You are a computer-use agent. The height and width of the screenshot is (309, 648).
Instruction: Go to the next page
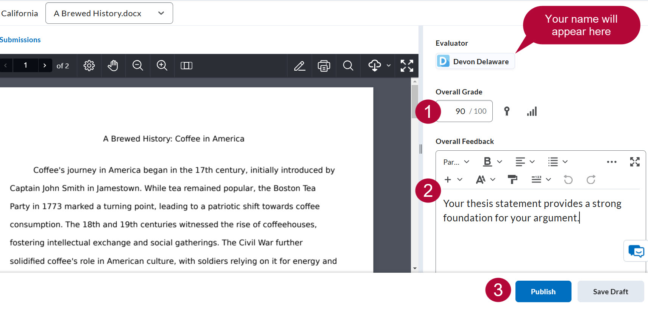point(45,65)
